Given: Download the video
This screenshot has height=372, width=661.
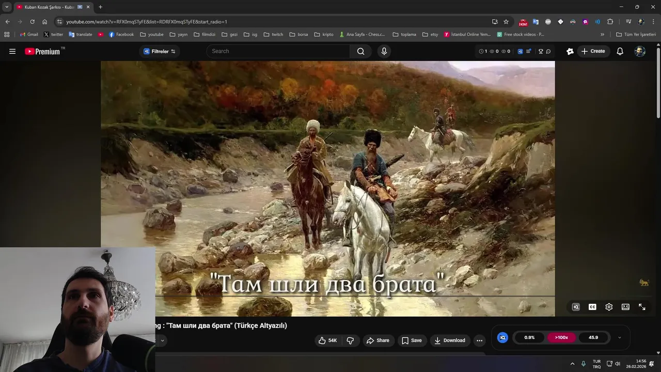Looking at the screenshot, I should click(450, 340).
